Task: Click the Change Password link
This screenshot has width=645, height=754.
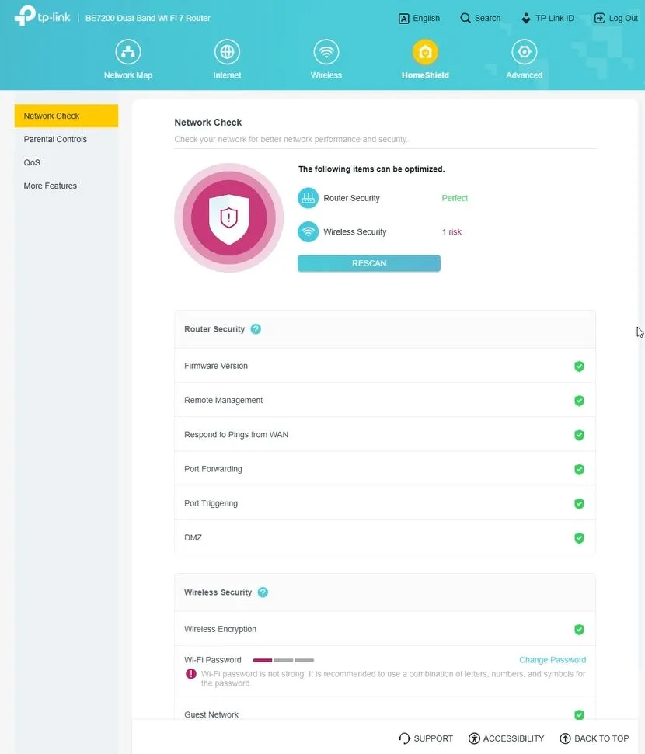Action: pyautogui.click(x=553, y=660)
